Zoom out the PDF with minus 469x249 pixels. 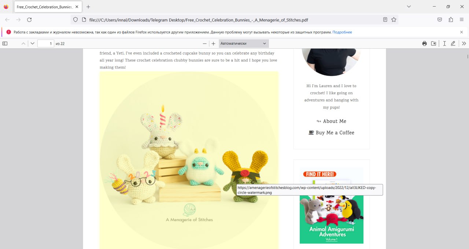click(x=205, y=44)
